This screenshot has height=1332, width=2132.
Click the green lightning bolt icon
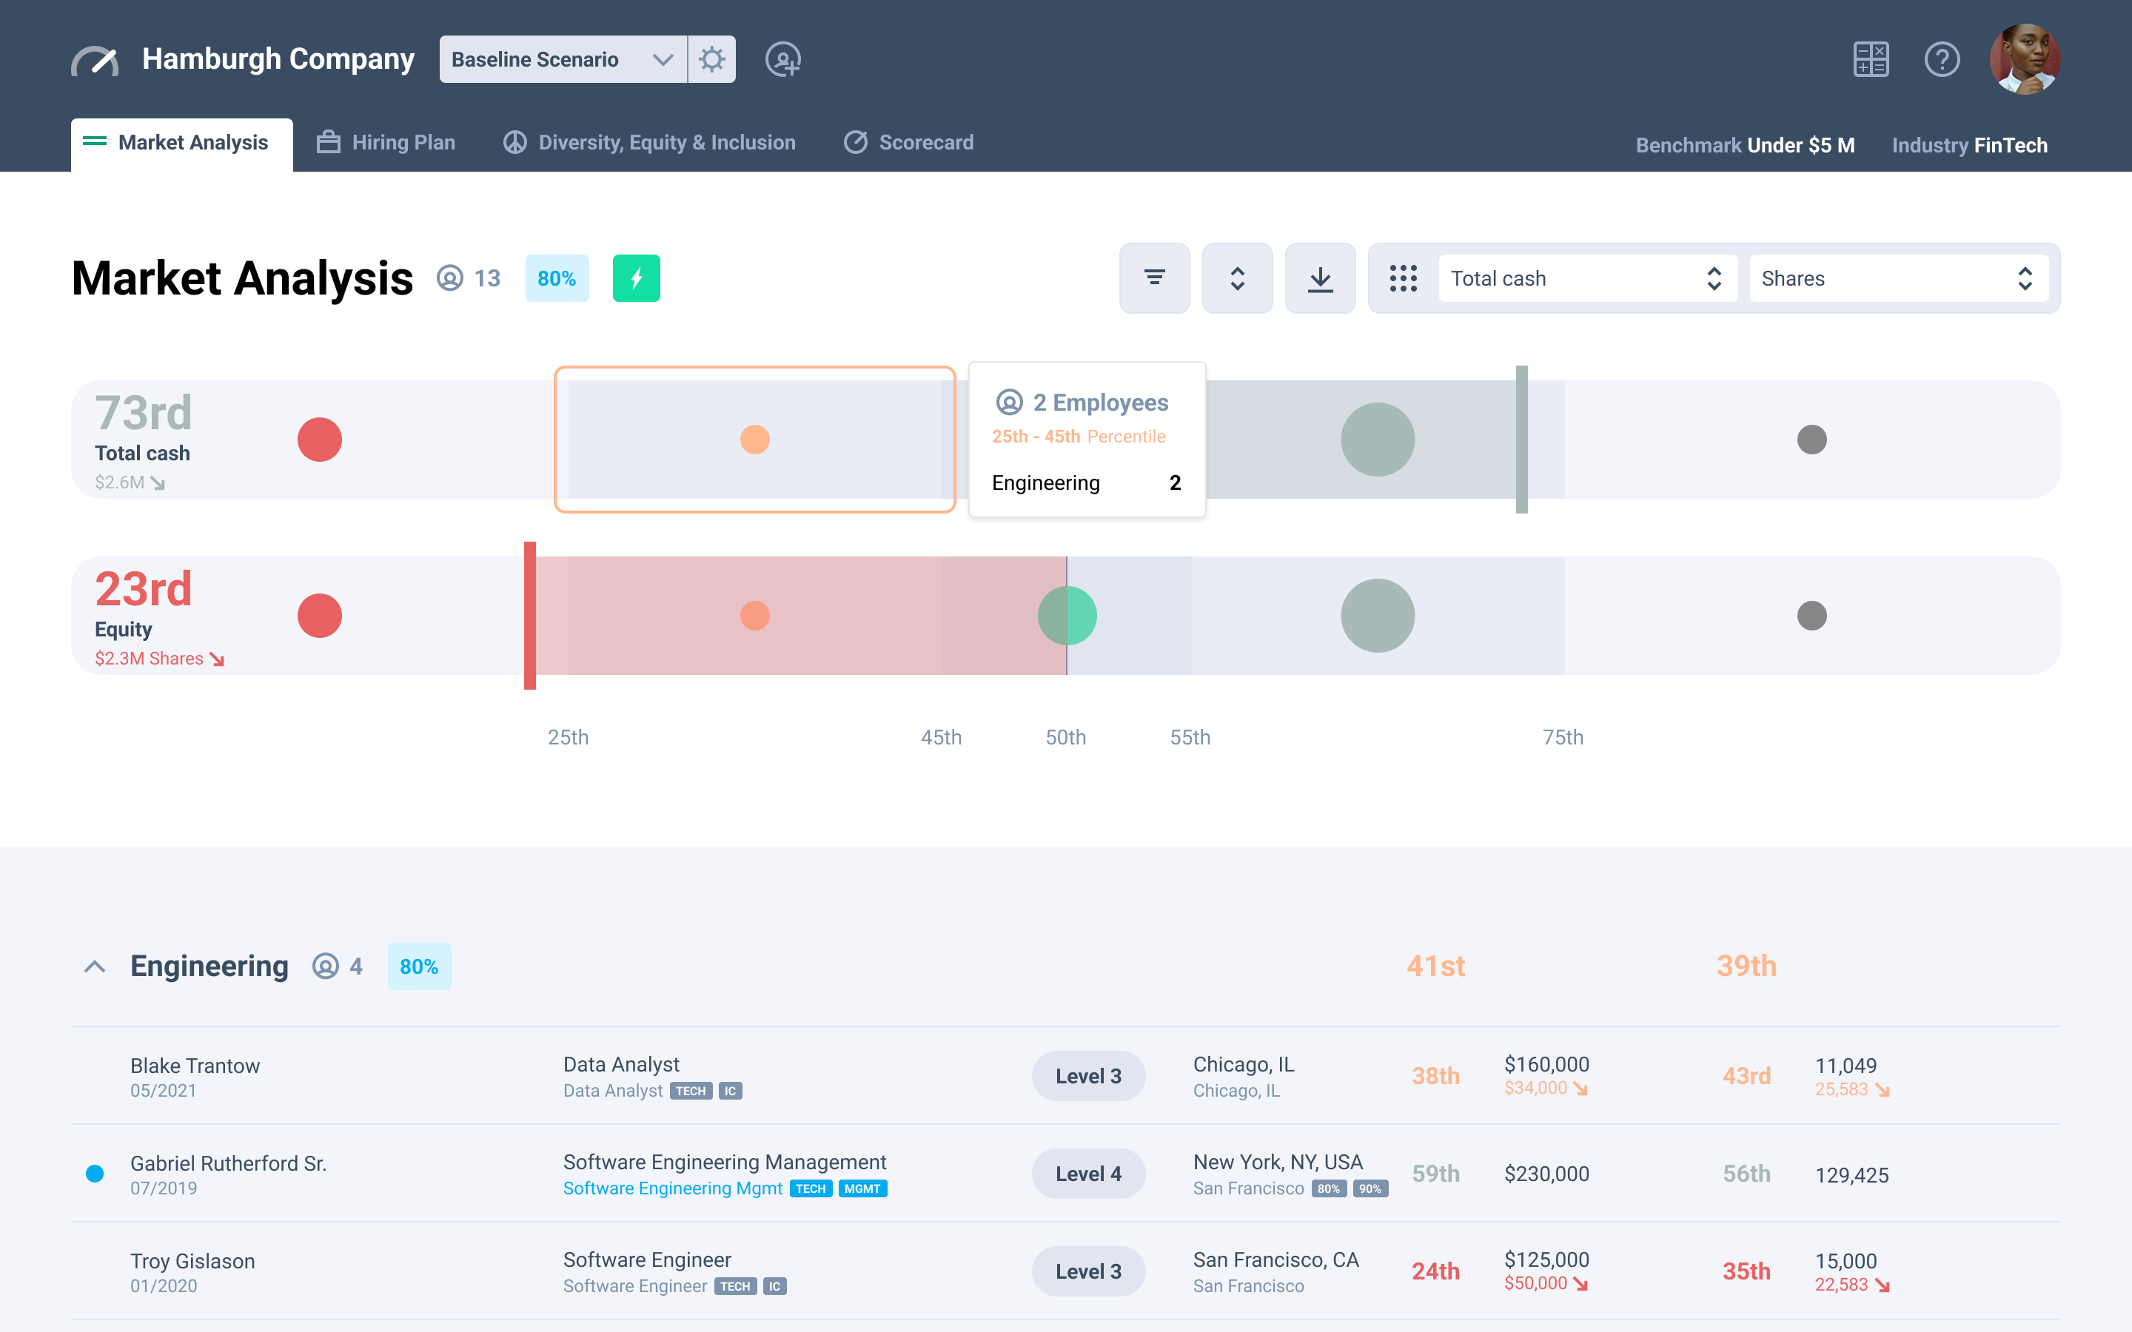636,277
